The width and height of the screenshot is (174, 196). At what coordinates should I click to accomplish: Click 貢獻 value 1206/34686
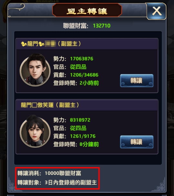click(x=84, y=75)
